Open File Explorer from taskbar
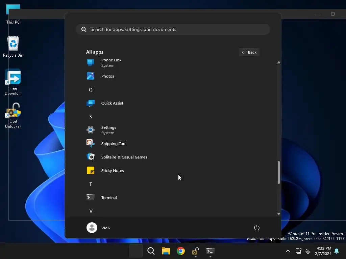The width and height of the screenshot is (346, 259). [x=166, y=251]
